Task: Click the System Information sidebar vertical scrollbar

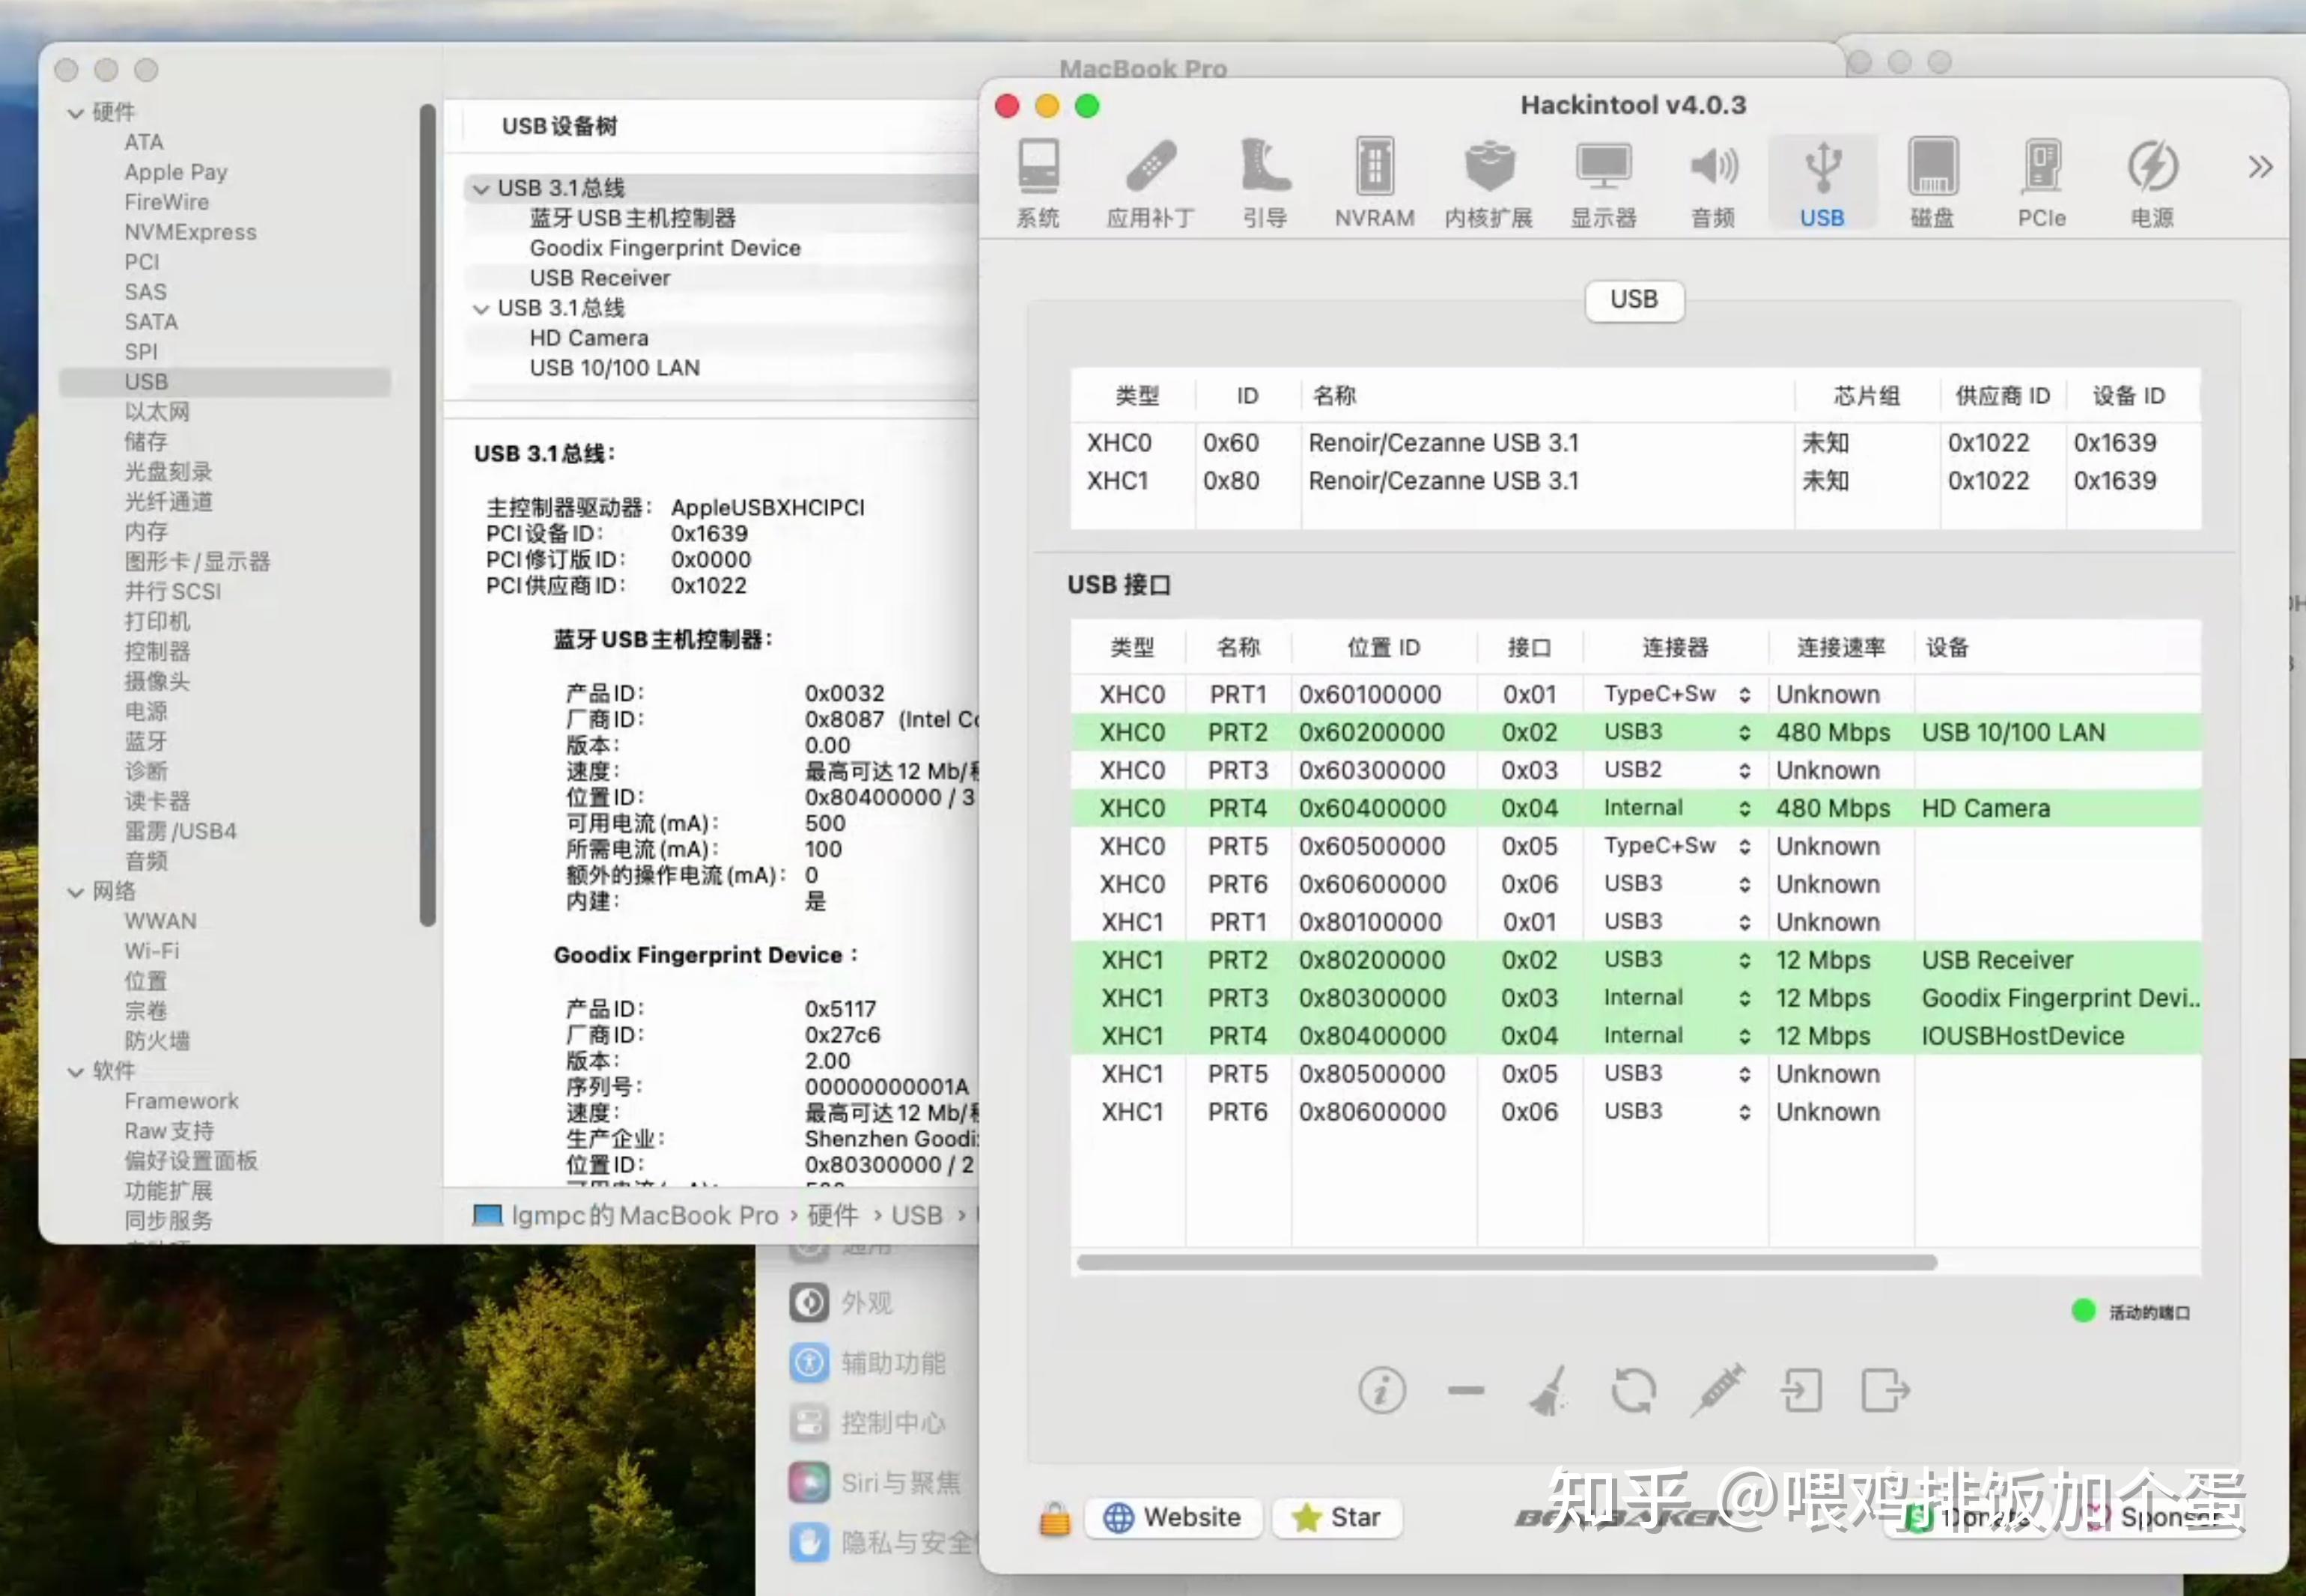Action: (x=428, y=515)
